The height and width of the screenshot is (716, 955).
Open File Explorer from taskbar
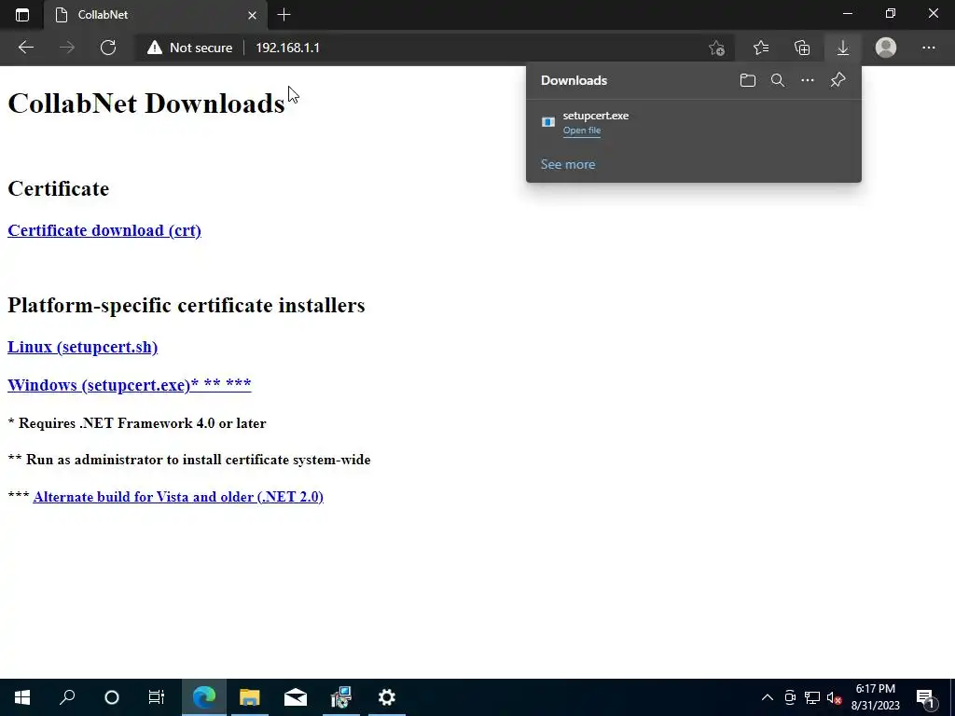click(x=250, y=697)
